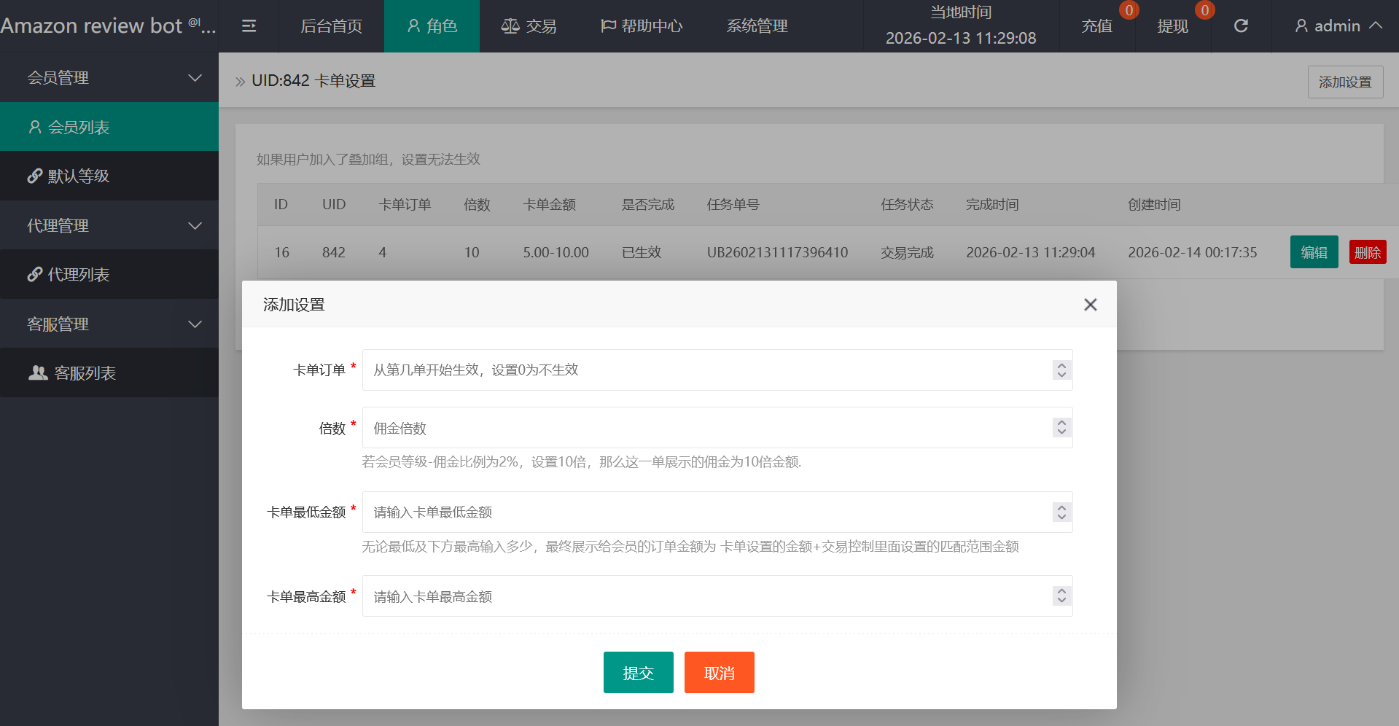Open 代理列表 in the sidebar

[x=109, y=275]
